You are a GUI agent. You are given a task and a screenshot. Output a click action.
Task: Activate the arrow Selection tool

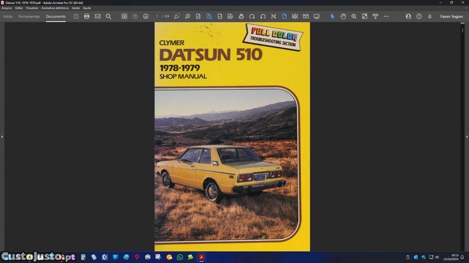tap(332, 16)
